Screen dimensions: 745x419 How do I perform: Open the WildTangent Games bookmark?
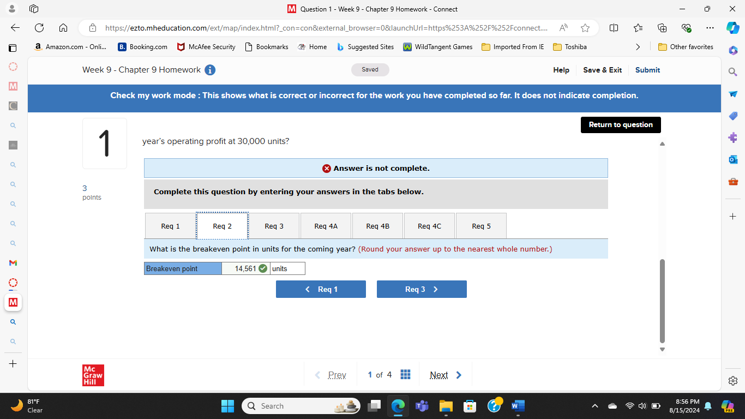[438, 47]
